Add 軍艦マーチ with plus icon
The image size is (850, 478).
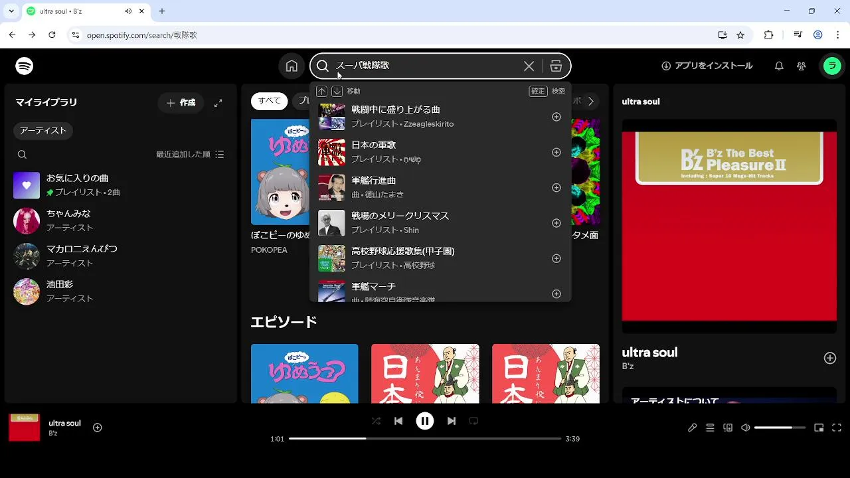(x=556, y=294)
